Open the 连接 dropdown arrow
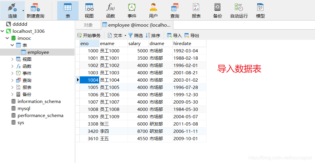Image resolution: width=315 pixels, height=163 pixels. point(23,11)
